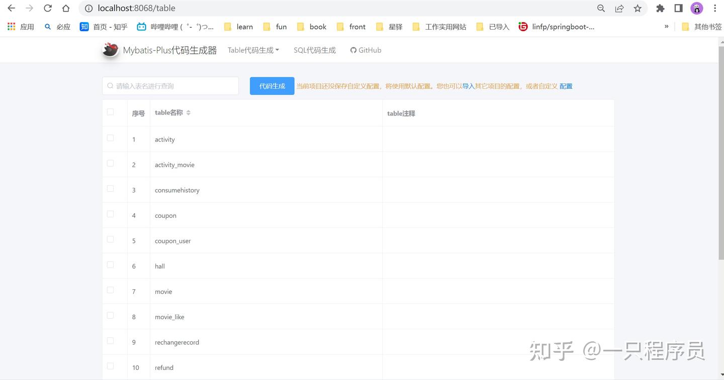Click the browser home icon
Screen dimensions: 724x380
(x=65, y=8)
